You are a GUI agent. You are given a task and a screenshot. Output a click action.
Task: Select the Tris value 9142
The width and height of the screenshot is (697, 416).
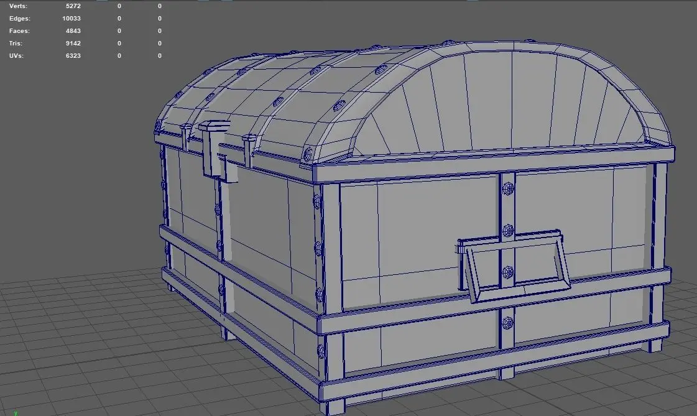[73, 44]
